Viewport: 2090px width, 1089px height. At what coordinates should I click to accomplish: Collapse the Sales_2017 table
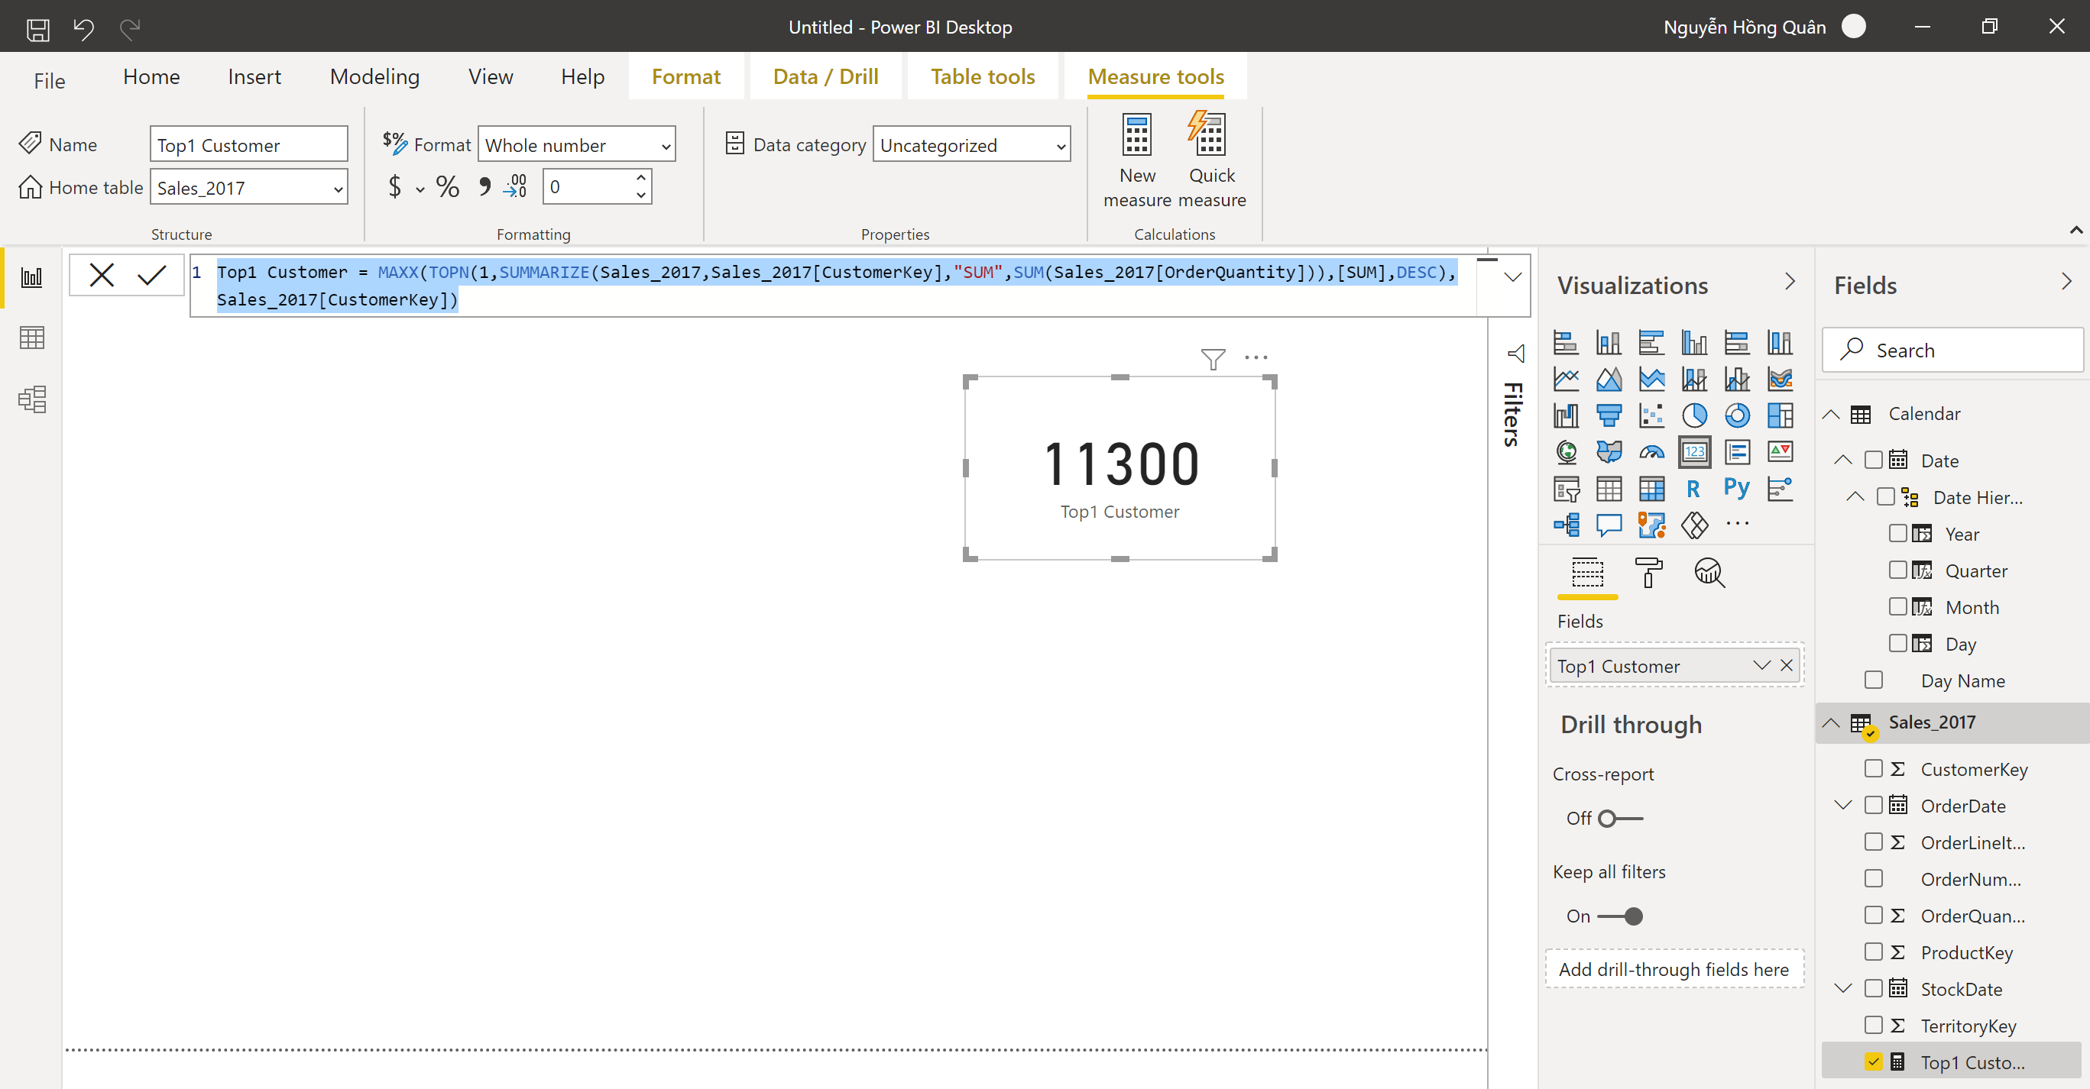(1831, 722)
